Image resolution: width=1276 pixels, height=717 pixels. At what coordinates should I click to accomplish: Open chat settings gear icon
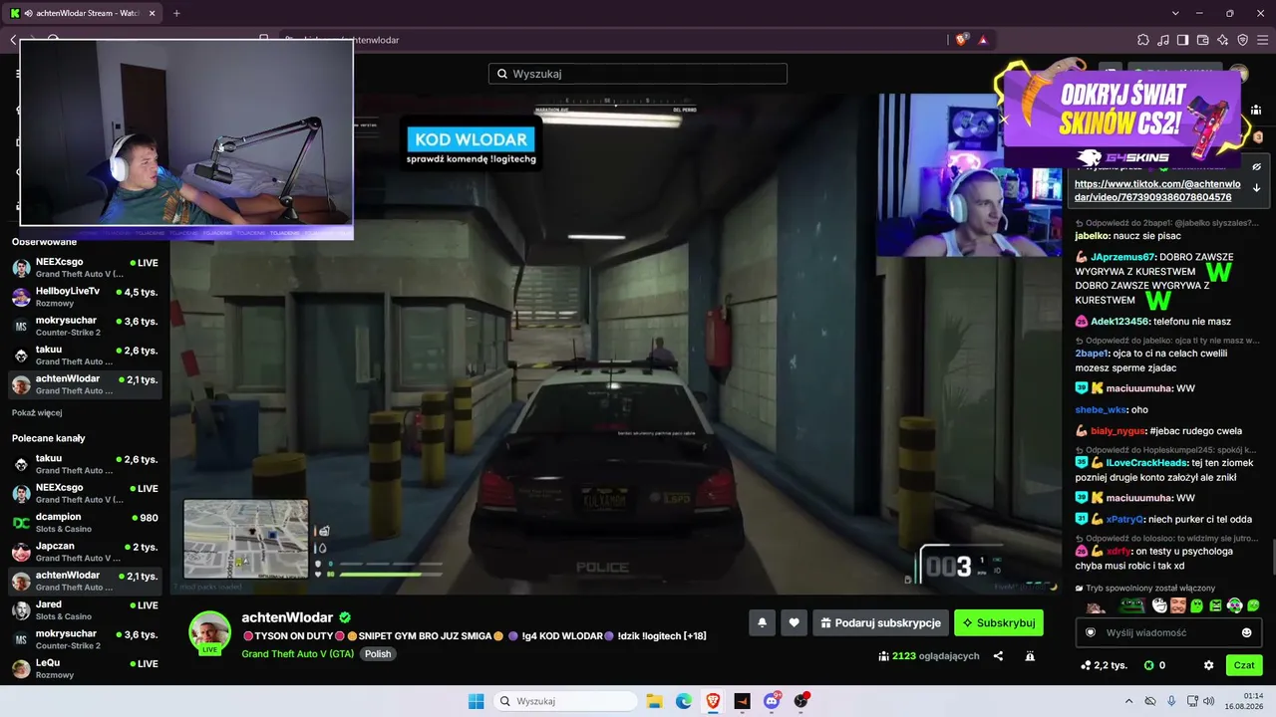[x=1208, y=665]
